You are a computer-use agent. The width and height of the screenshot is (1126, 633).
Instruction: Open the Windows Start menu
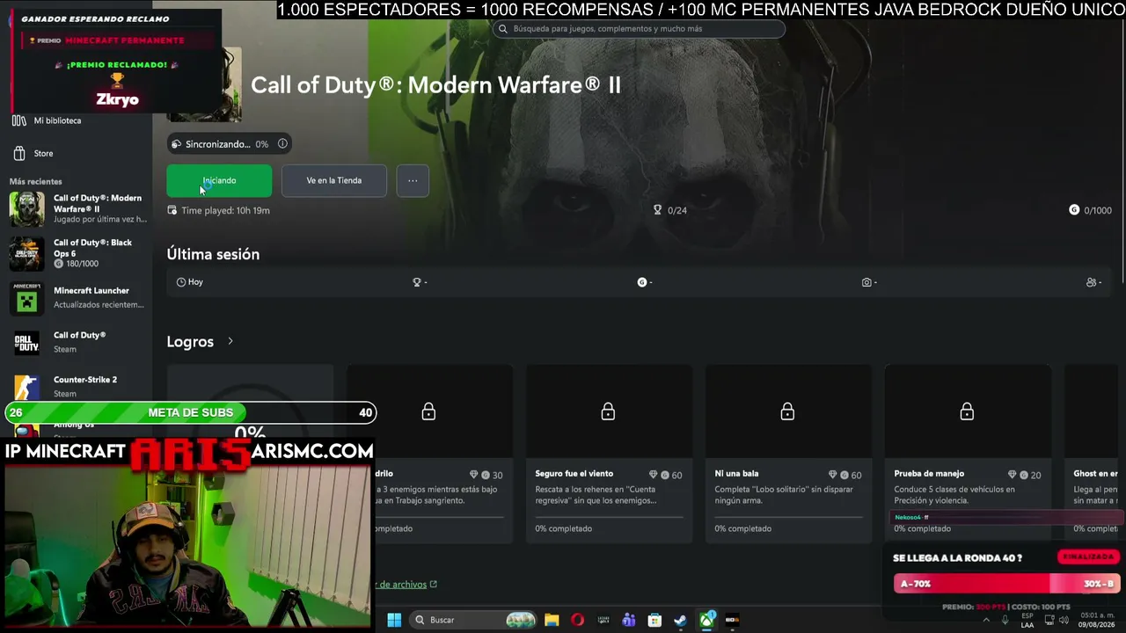point(394,620)
